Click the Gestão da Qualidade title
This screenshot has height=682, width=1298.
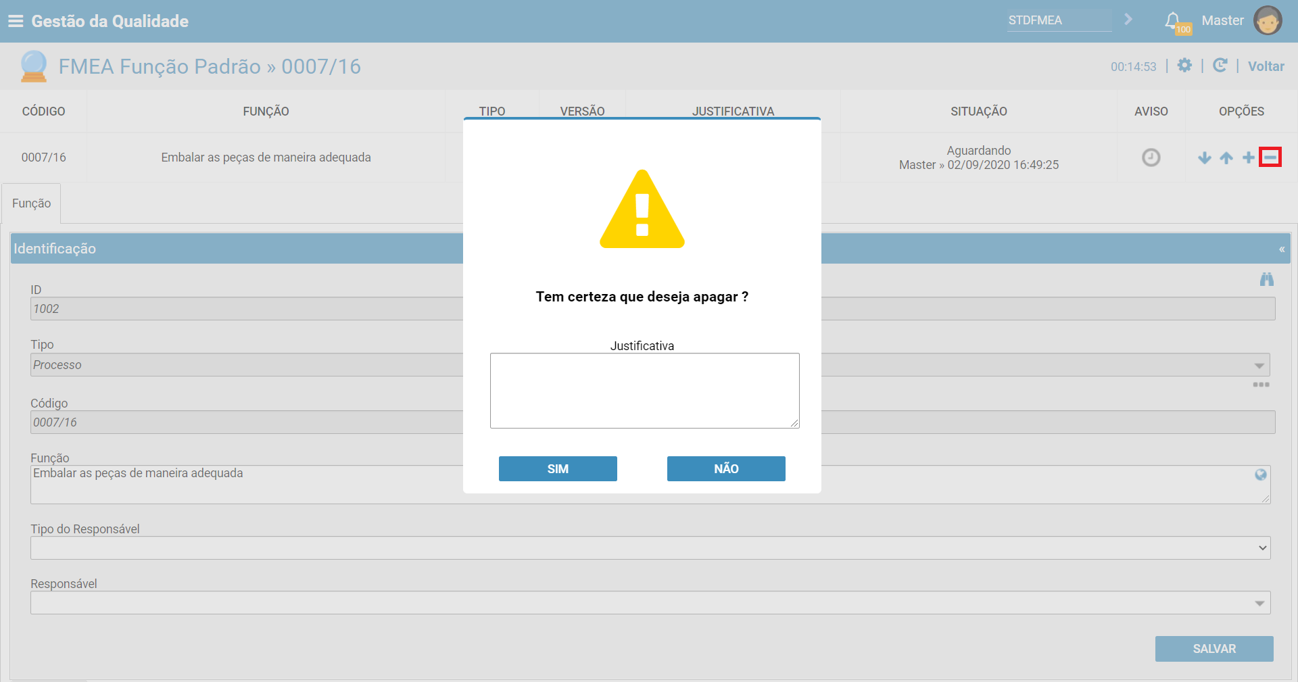pos(110,21)
